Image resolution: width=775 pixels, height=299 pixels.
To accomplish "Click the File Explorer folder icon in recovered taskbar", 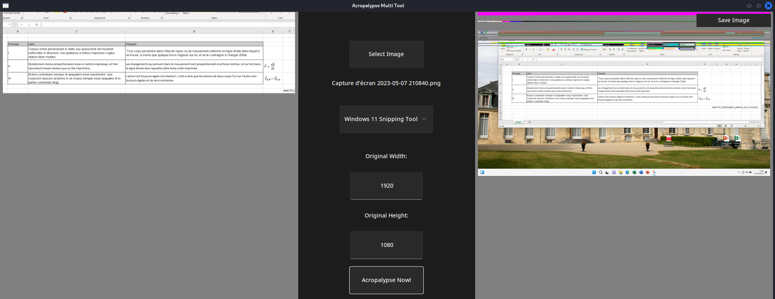I will [621, 172].
